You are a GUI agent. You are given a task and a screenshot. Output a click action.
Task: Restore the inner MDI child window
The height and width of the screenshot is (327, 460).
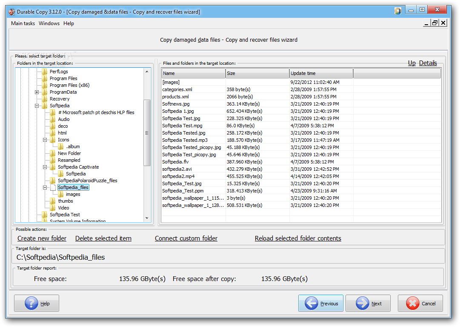[x=435, y=23]
